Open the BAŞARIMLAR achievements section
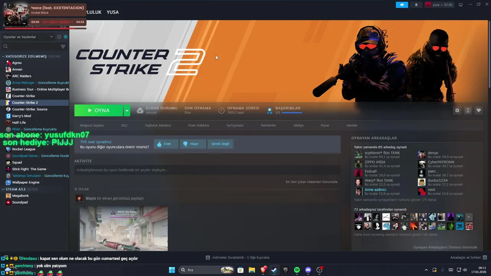Viewport: 491px width, 276px height. [285, 110]
